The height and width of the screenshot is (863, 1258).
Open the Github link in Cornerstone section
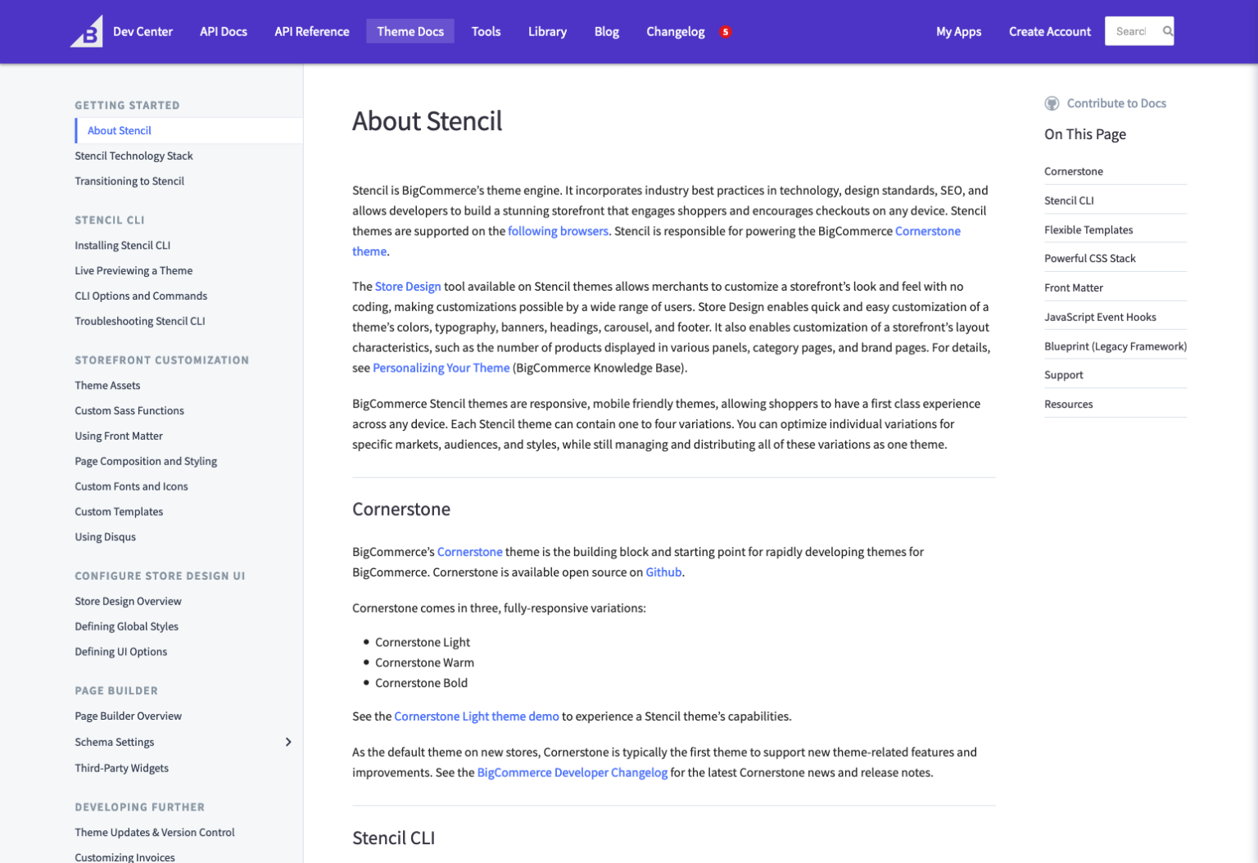point(663,572)
